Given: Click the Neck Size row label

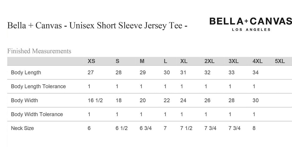Looking at the screenshot, I should pyautogui.click(x=22, y=128).
